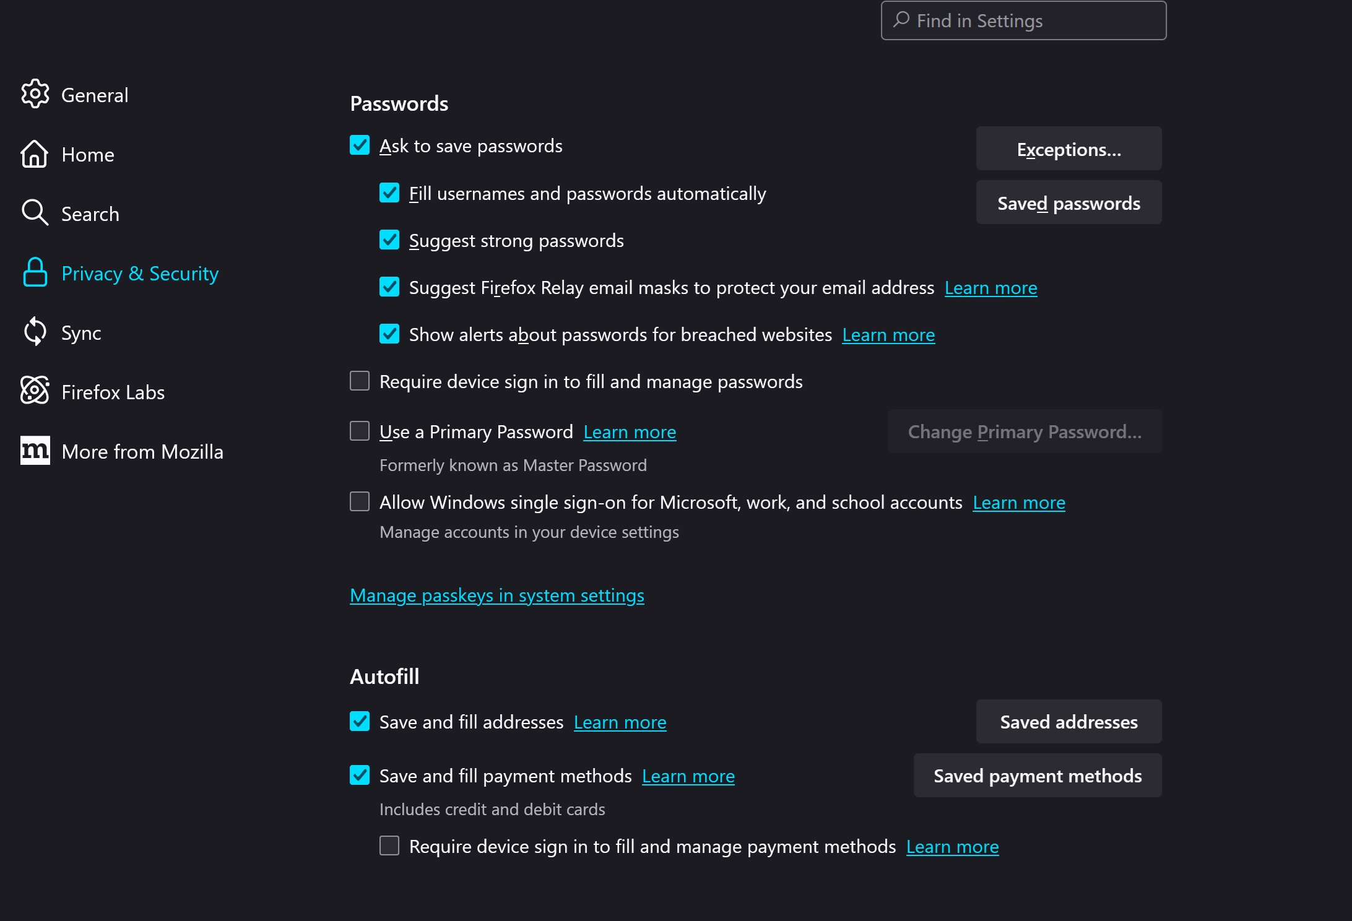1352x921 pixels.
Task: Click the Privacy & Security lock icon
Action: tap(35, 272)
